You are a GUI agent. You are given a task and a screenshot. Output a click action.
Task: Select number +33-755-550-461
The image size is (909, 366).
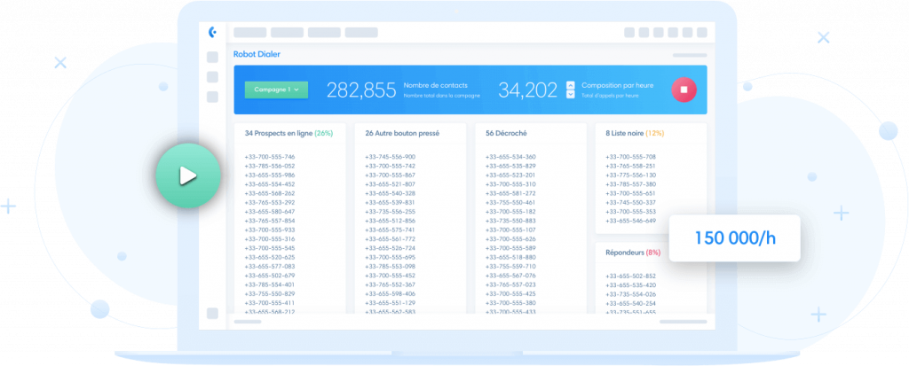(x=510, y=203)
